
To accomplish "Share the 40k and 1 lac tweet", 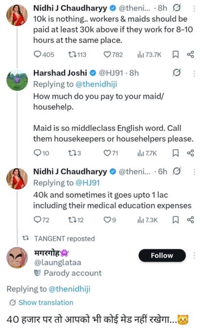I will (x=190, y=220).
